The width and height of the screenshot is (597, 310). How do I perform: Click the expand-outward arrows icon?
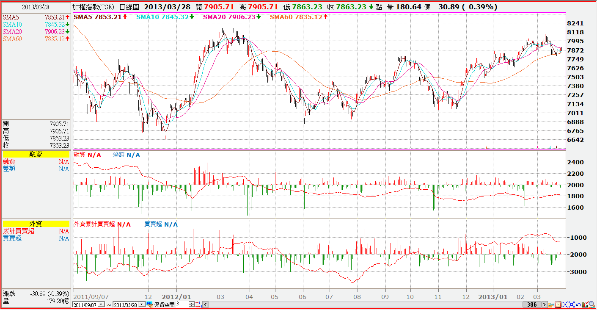pos(572,304)
